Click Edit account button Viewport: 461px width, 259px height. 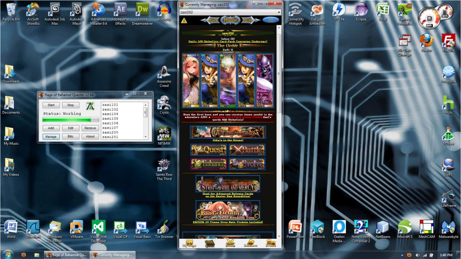coord(71,128)
